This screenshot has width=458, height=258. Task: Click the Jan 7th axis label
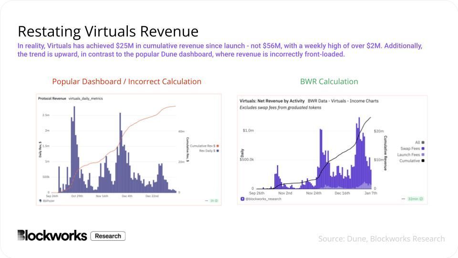click(371, 193)
